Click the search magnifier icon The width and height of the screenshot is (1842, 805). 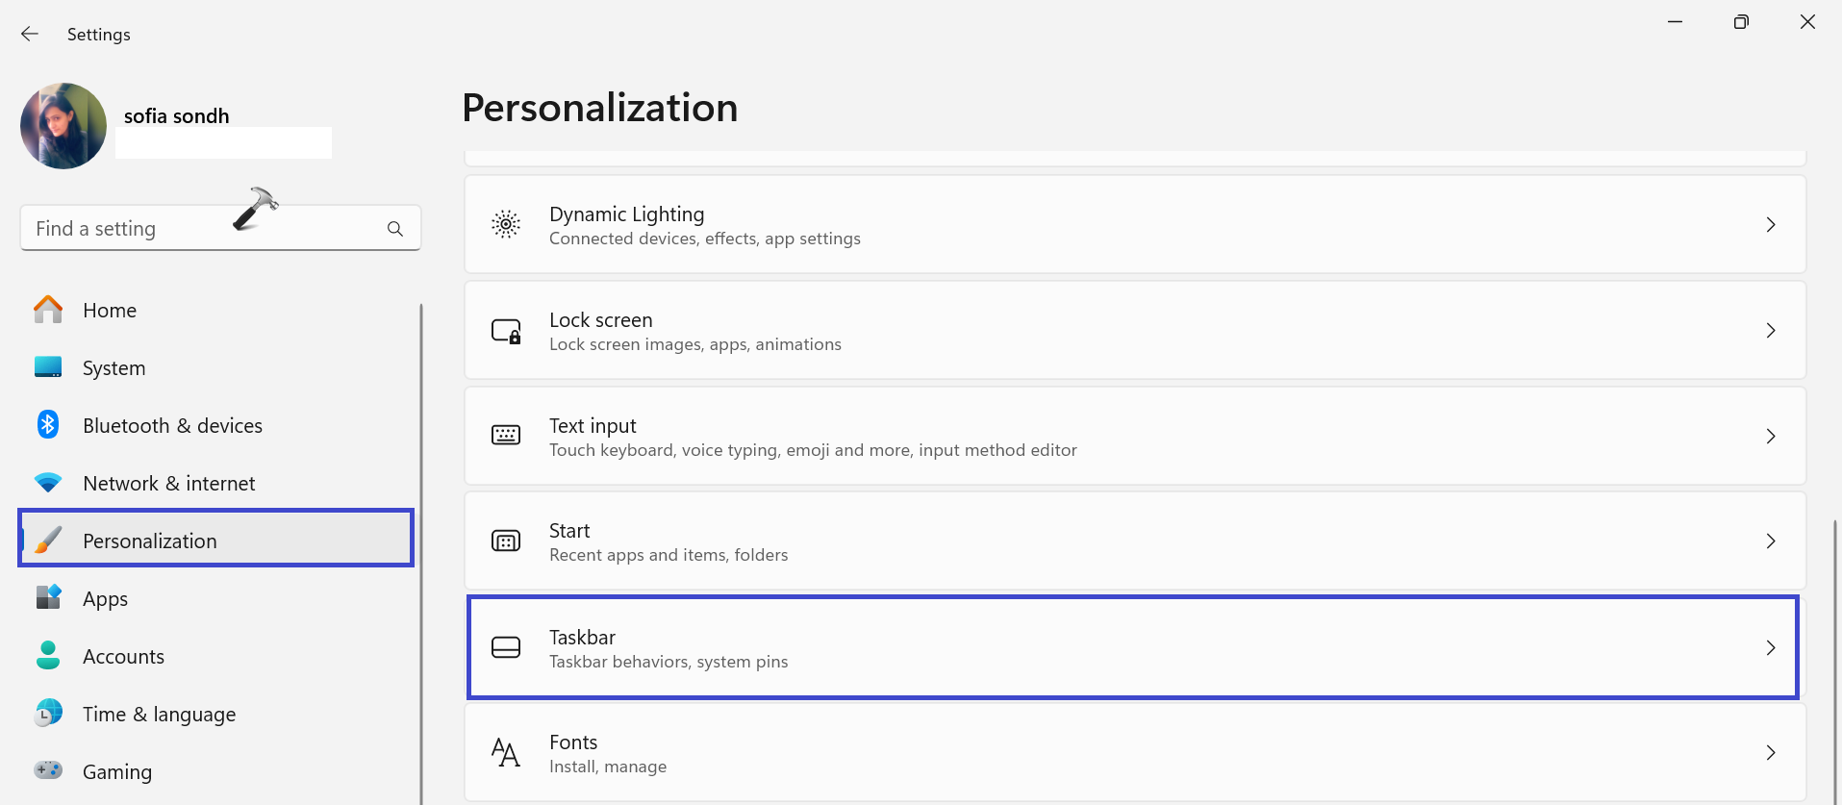(x=394, y=229)
